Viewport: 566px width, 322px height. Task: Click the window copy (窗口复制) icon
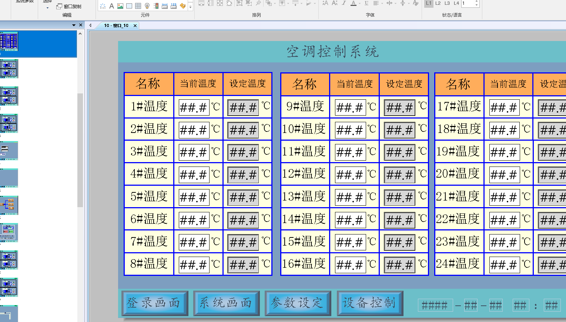pyautogui.click(x=59, y=6)
